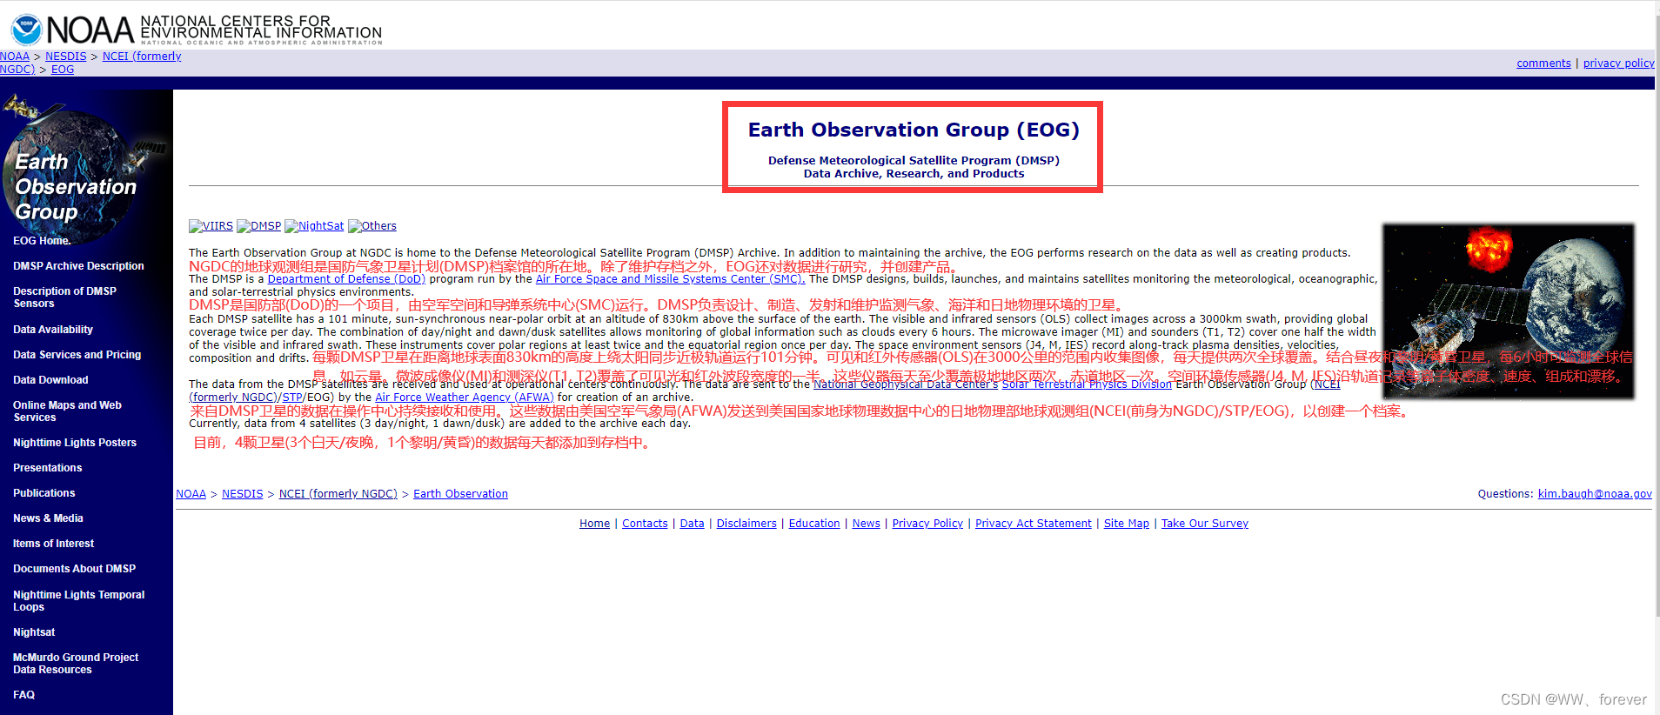The width and height of the screenshot is (1660, 715).
Task: Open DMSP Archive Description page
Action: coord(78,266)
